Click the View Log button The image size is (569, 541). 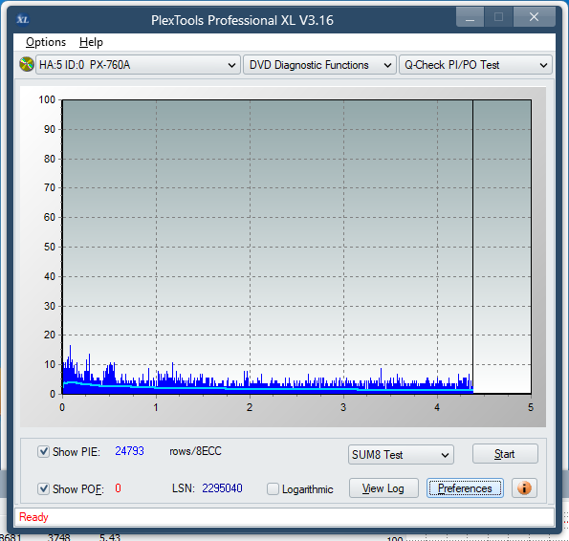383,488
